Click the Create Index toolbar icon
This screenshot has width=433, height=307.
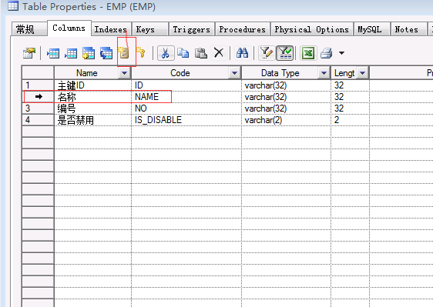pyautogui.click(x=124, y=52)
